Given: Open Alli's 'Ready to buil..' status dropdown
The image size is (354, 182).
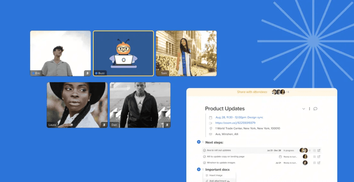Looking at the screenshot, I should 290,157.
